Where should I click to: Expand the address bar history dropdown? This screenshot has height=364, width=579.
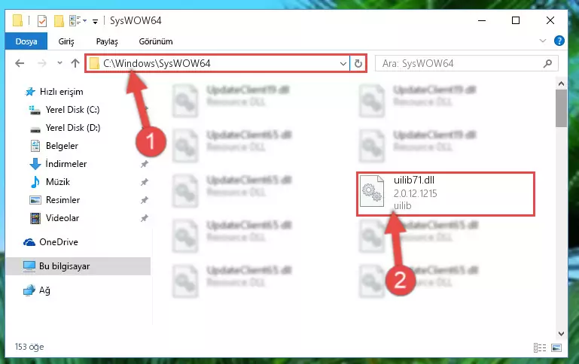[343, 63]
